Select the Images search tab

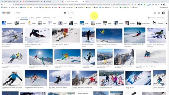24,18
